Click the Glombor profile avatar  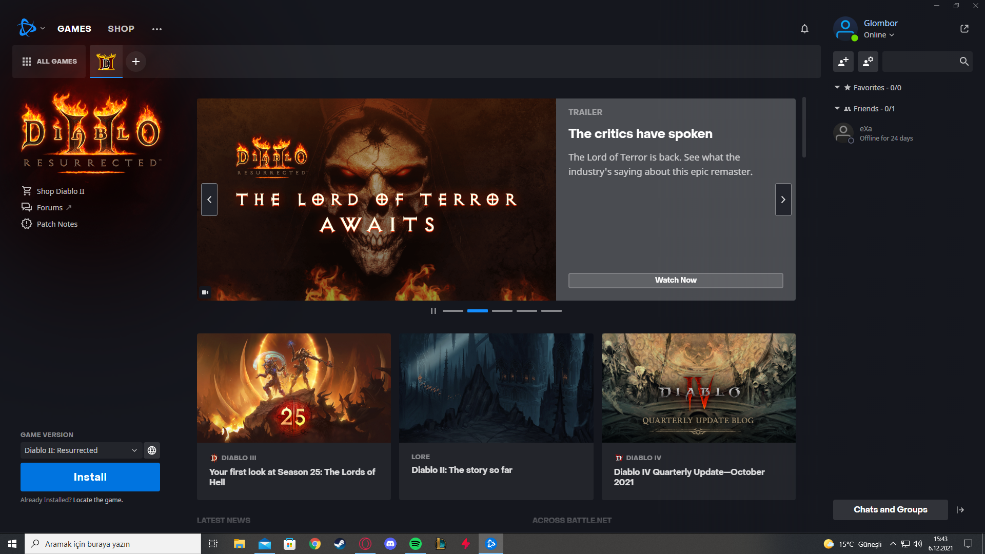pos(845,29)
